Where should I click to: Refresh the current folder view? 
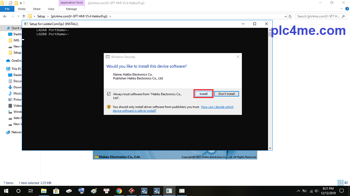click(x=290, y=16)
